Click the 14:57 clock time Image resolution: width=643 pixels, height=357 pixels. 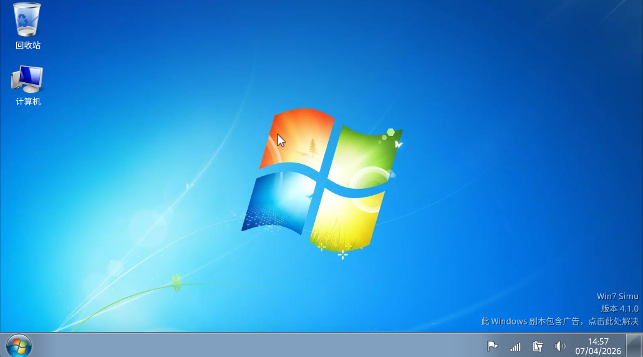597,341
